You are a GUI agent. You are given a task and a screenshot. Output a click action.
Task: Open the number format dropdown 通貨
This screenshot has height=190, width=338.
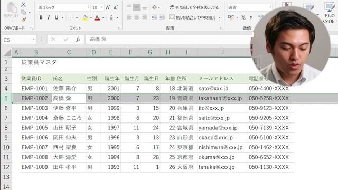click(270, 7)
